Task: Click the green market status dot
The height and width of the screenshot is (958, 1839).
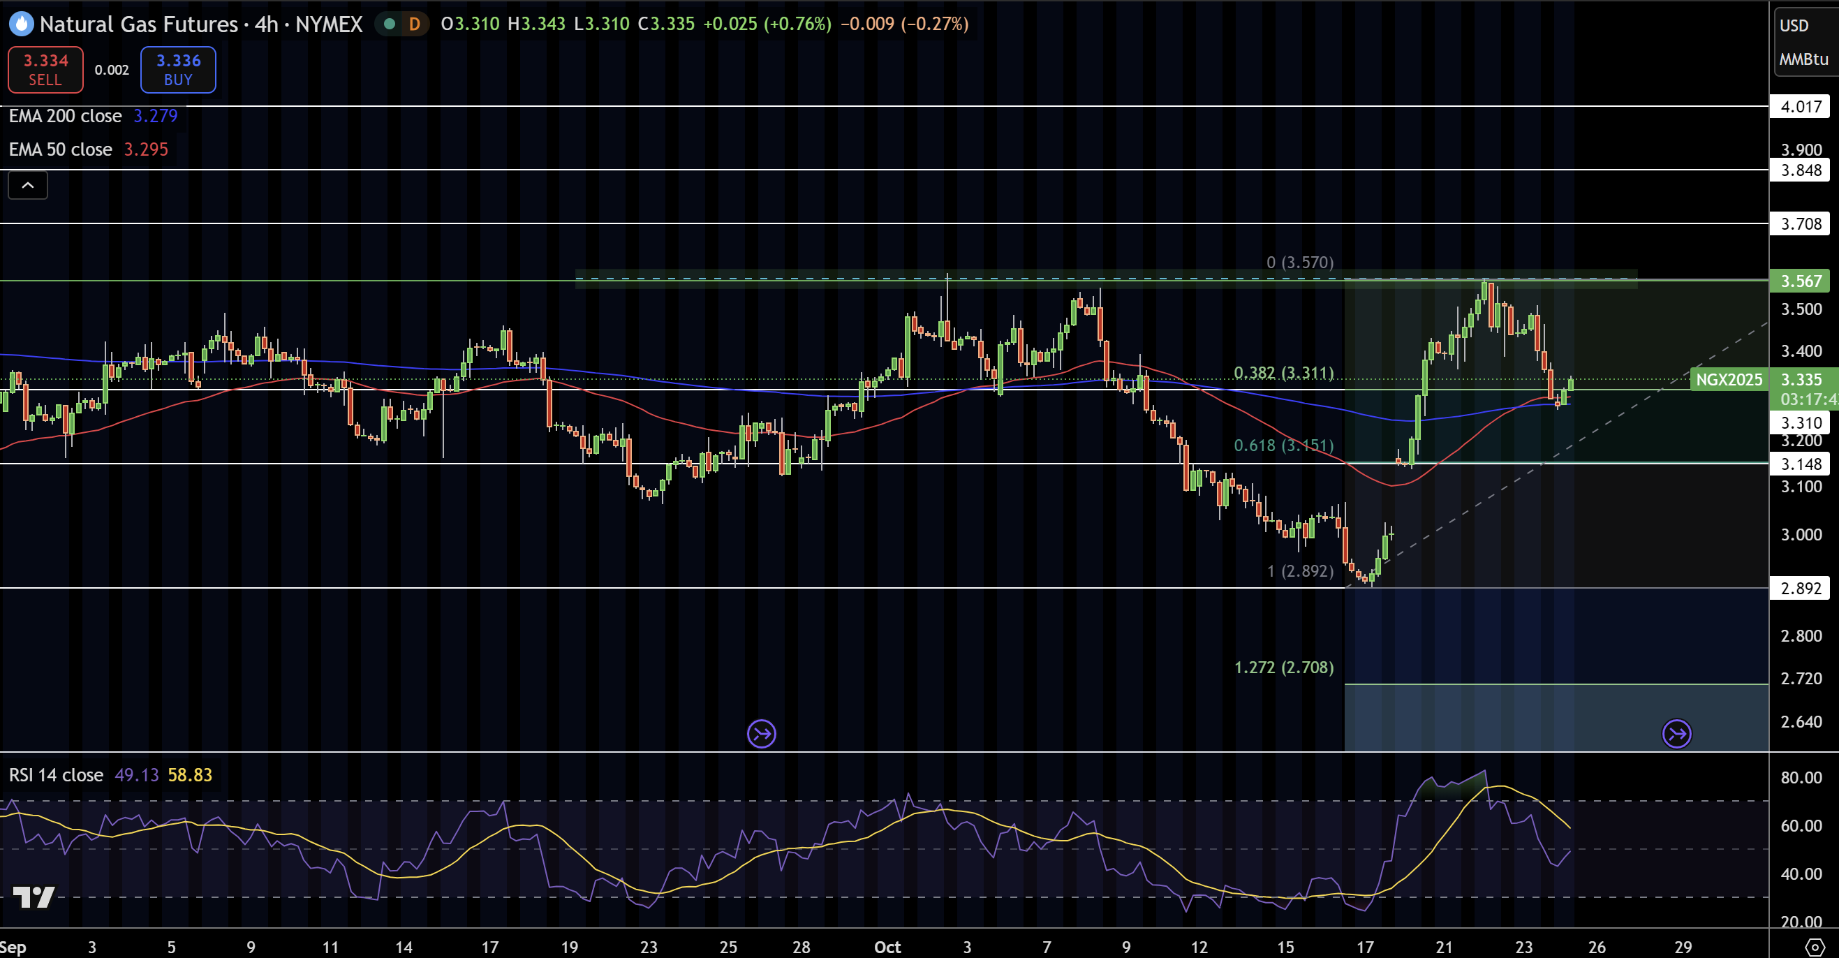Action: [389, 24]
